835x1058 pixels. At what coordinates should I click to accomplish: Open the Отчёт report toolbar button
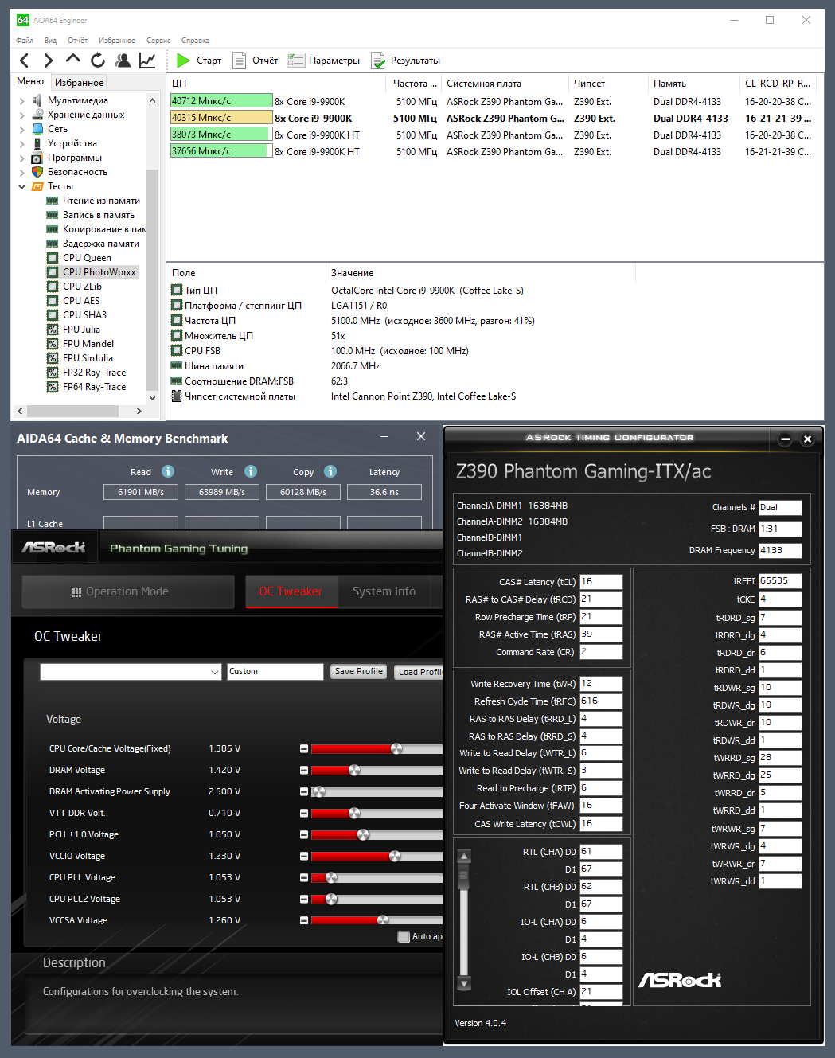point(255,61)
